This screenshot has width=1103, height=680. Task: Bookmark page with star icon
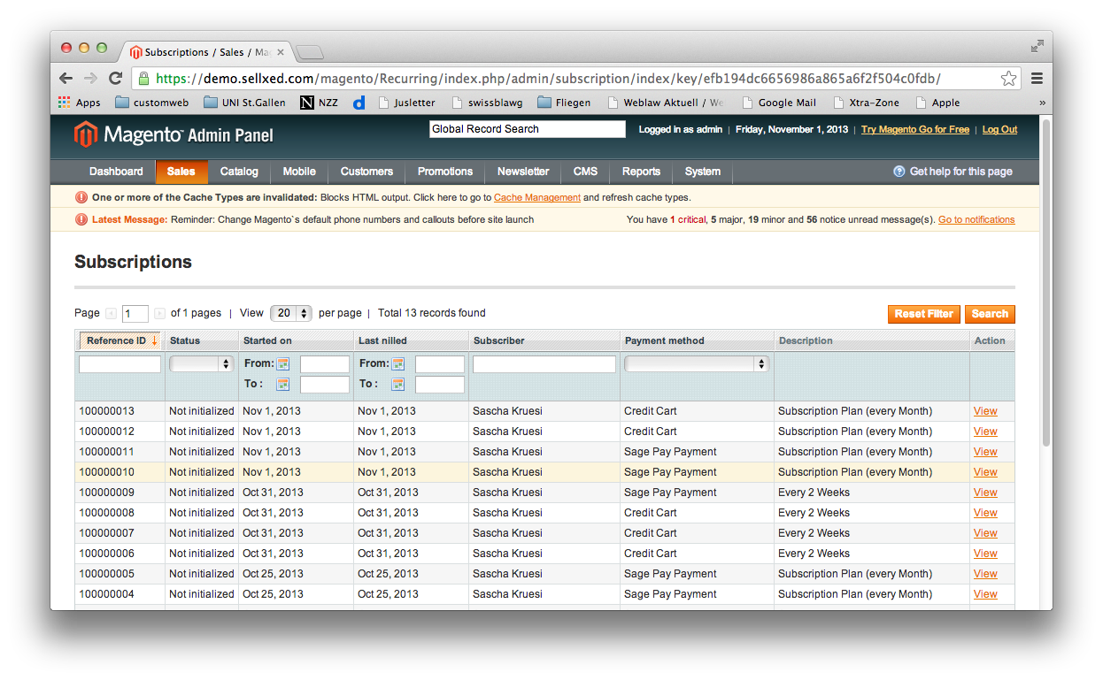(x=1008, y=78)
